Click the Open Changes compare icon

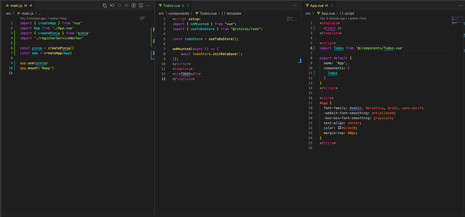pos(105,6)
